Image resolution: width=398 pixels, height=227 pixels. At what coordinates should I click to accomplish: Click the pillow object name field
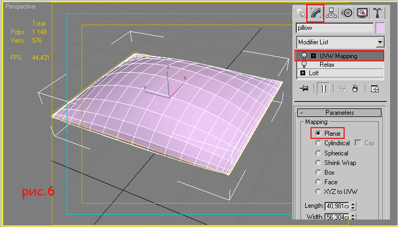coord(334,28)
